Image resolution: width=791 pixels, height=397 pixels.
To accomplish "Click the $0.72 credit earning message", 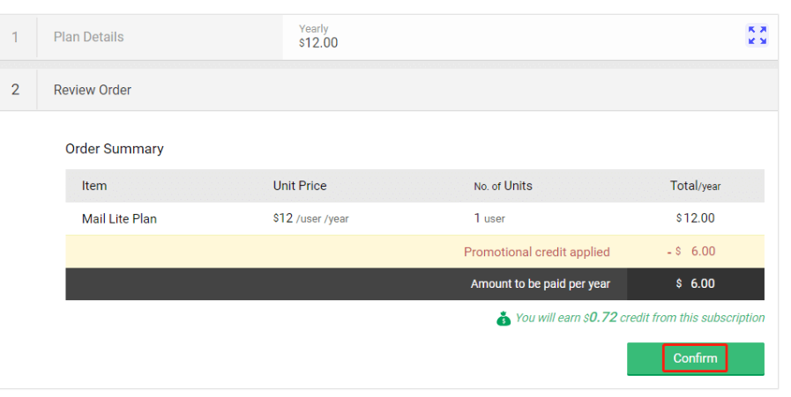I will [x=639, y=318].
